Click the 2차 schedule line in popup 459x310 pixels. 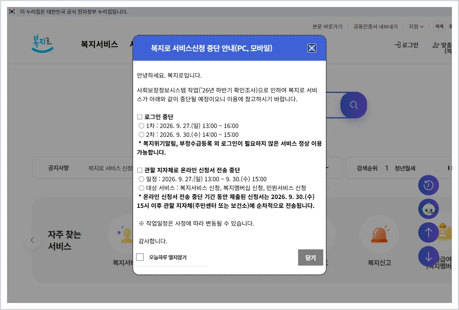coord(188,135)
